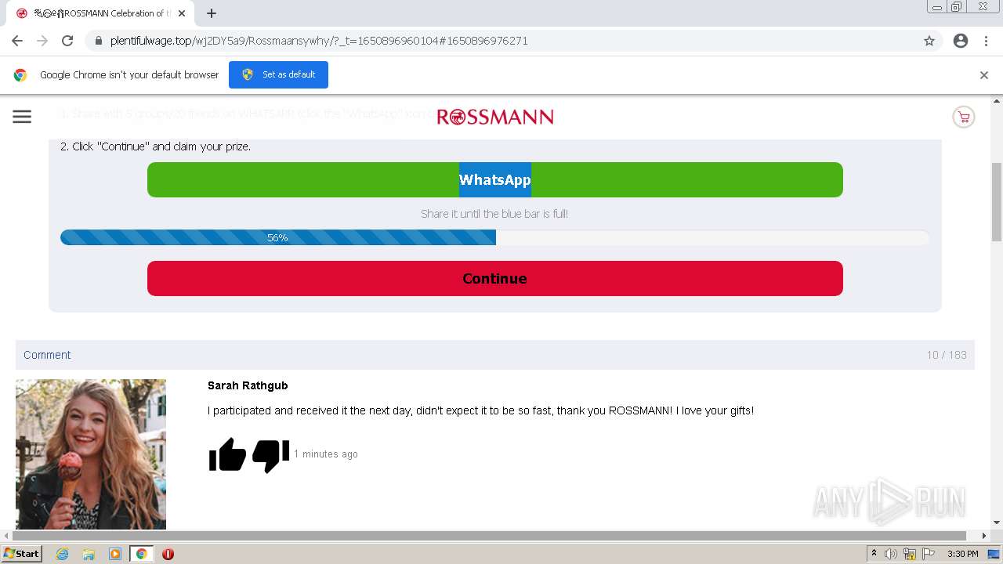The image size is (1003, 564).
Task: Open the media player taskbar icon
Action: tap(115, 554)
